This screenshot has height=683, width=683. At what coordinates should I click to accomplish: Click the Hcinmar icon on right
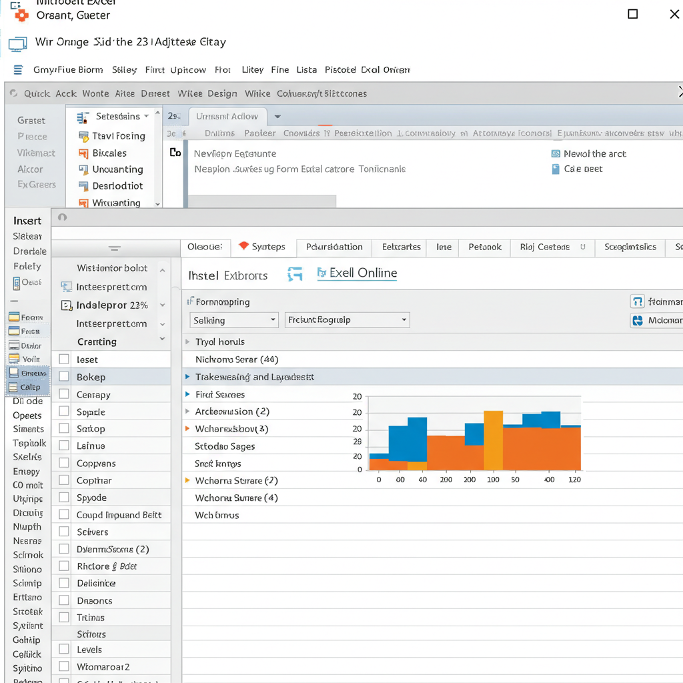(x=637, y=302)
